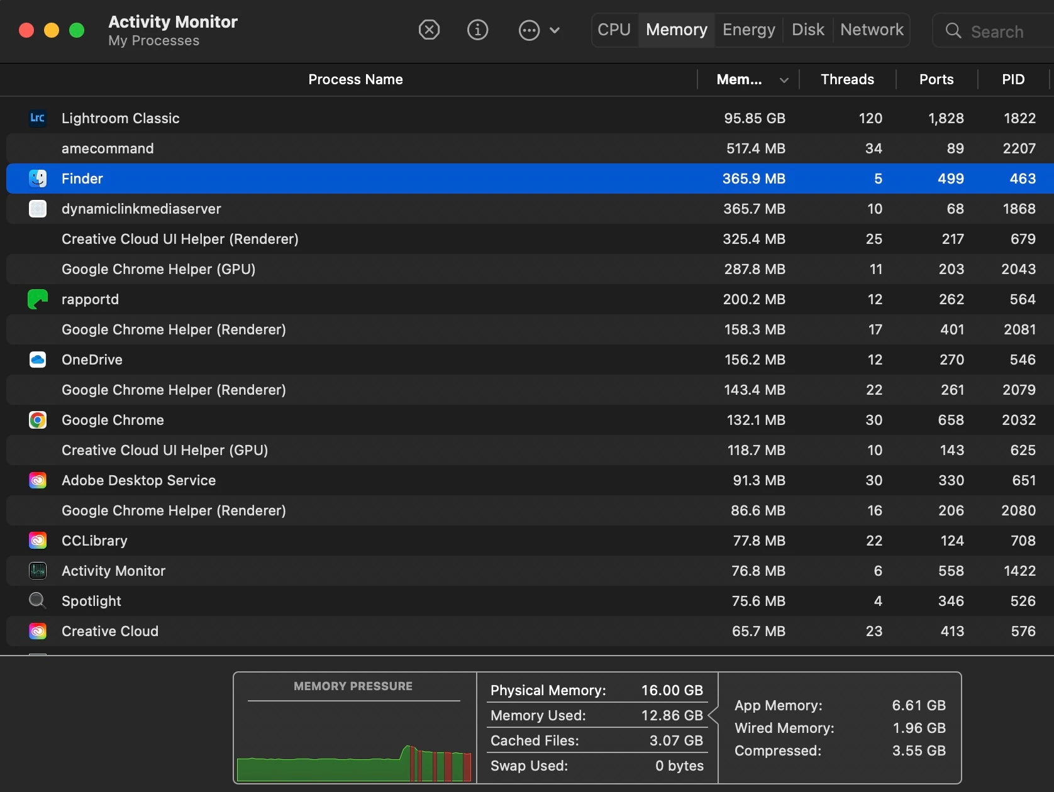Screen dimensions: 1054x792
Task: Click PID 1822 in the Lightroom row
Action: click(1019, 118)
